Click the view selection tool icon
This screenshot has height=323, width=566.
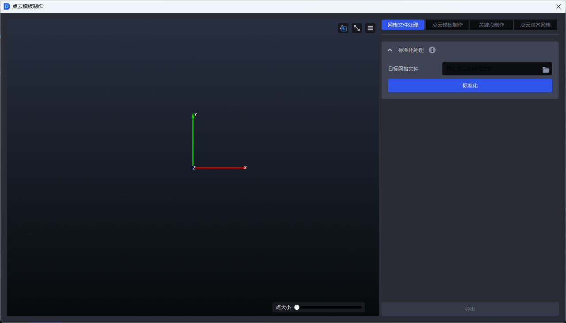343,28
